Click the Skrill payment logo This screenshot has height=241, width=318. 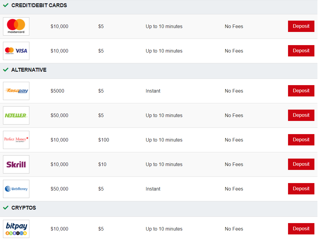click(x=16, y=165)
